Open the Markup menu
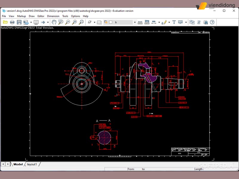The image size is (239, 179). pyautogui.click(x=22, y=16)
